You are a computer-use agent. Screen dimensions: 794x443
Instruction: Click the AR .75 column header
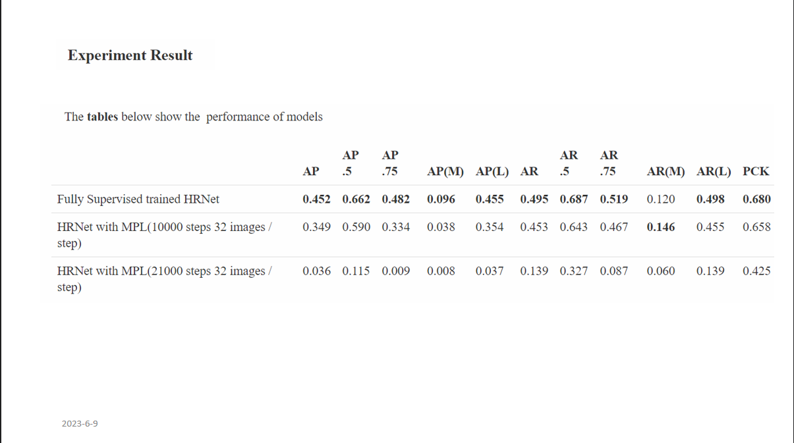click(x=610, y=163)
